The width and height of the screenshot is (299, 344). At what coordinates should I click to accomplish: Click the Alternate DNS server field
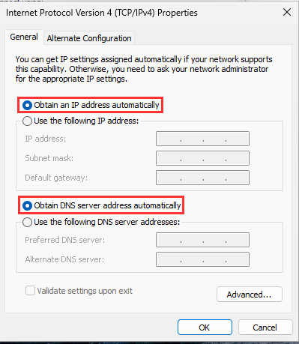(x=202, y=259)
